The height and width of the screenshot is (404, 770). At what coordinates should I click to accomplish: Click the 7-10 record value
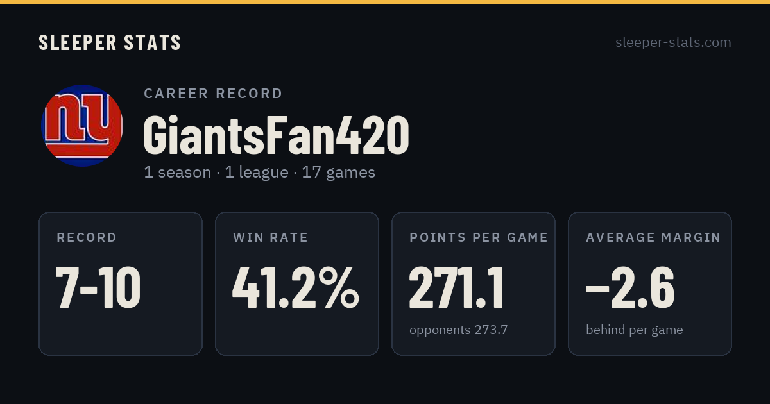(x=98, y=287)
